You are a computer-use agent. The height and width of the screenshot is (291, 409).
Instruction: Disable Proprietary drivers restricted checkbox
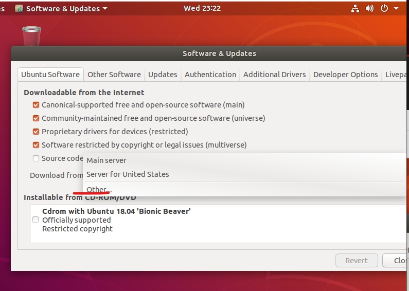tap(36, 132)
